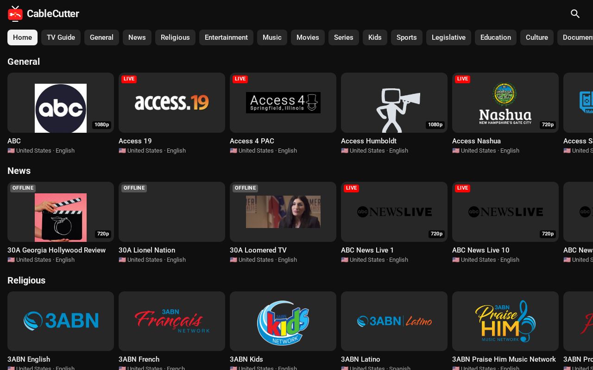Select the Religious category tab
The height and width of the screenshot is (370, 593).
pyautogui.click(x=175, y=37)
